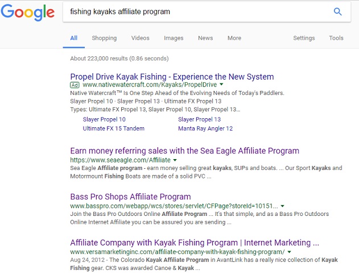Click 'Join the Bass Pro Outdoors Online' snippet
The image size is (359, 275).
(200, 218)
